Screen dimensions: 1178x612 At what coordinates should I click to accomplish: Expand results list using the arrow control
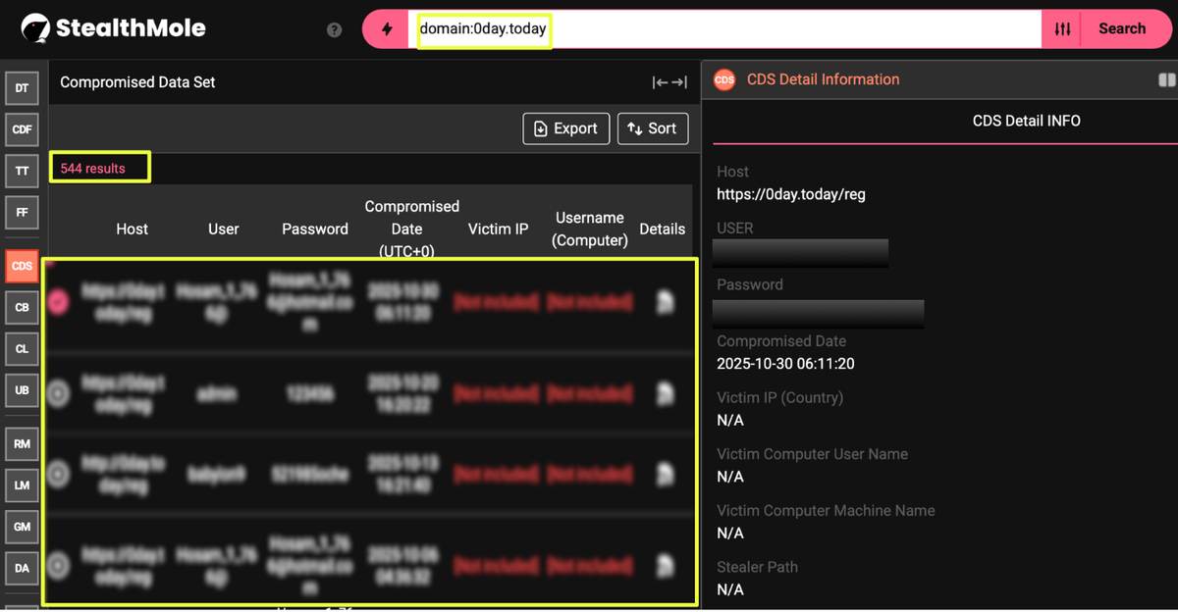669,82
